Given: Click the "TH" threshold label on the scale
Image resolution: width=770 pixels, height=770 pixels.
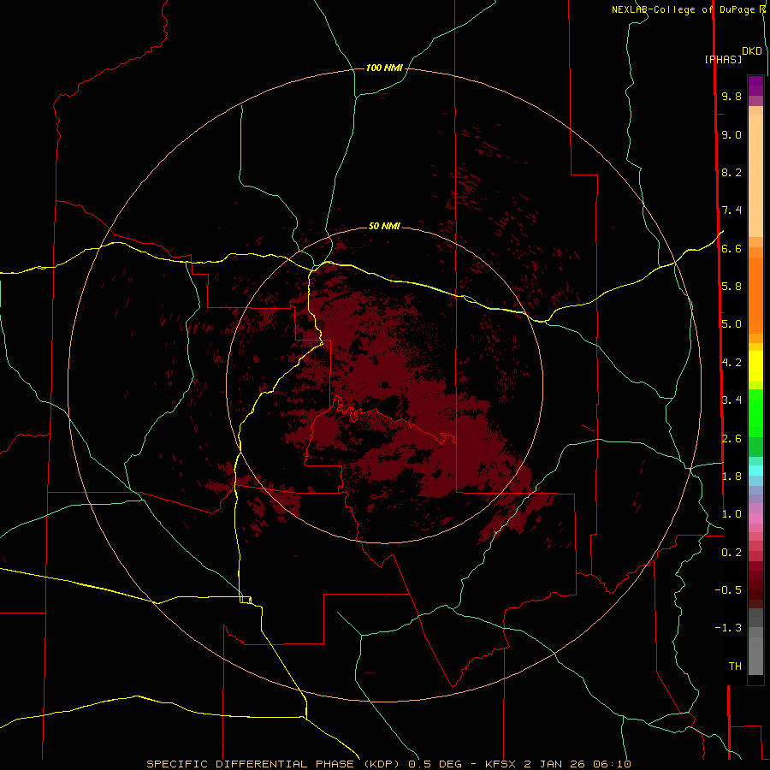Looking at the screenshot, I should point(735,666).
